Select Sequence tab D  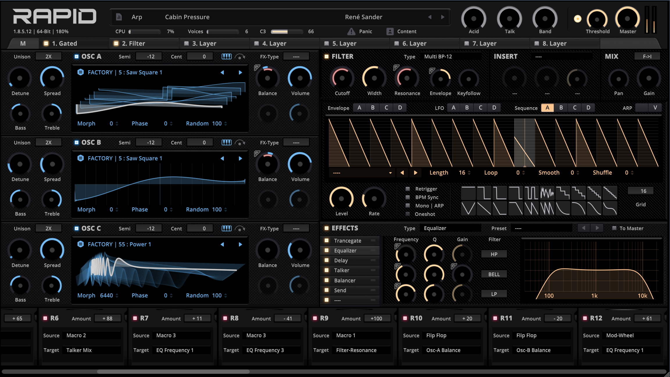pos(588,108)
